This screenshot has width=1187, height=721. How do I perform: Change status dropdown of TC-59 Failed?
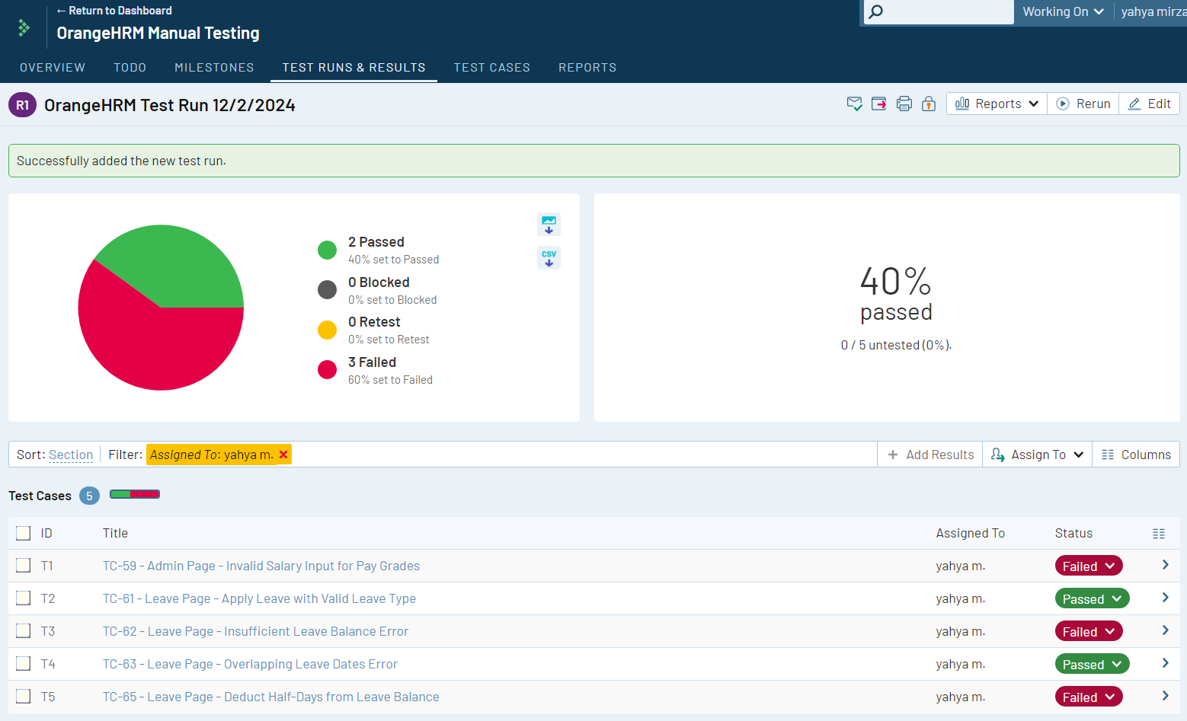(1089, 566)
